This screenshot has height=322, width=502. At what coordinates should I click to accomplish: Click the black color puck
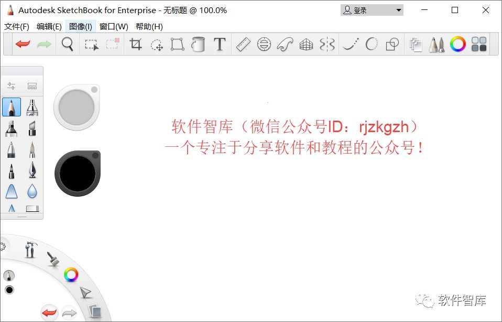pos(78,174)
